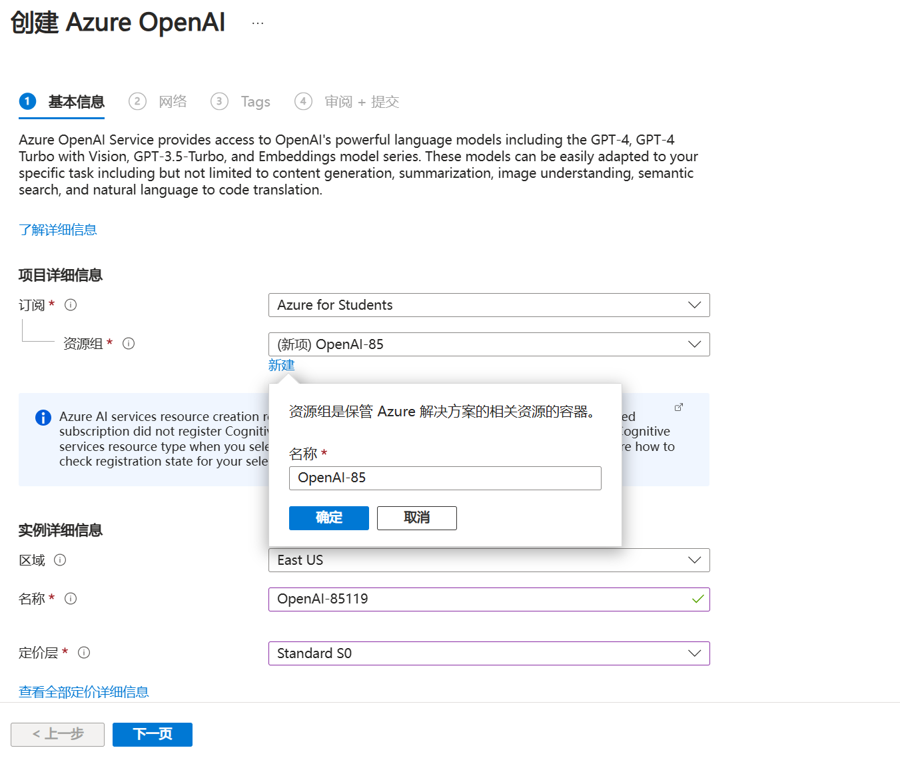
Task: Click the popup text 资源组是保管 Azure 解决方案的相关资源的容器
Action: pos(442,412)
